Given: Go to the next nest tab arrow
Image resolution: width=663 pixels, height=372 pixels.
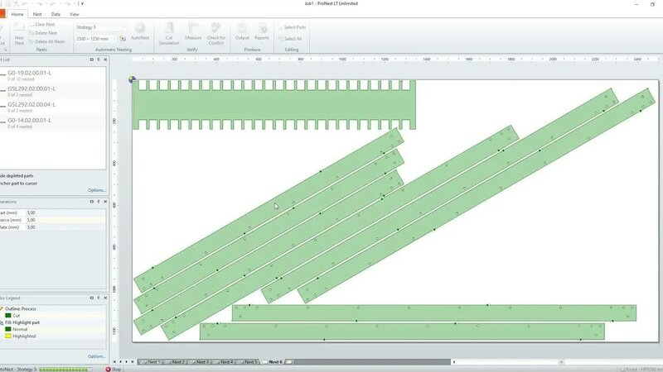Looking at the screenshot, I should 127,362.
